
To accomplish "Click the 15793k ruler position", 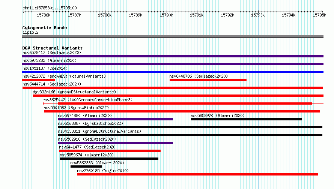I will point(258,15).
